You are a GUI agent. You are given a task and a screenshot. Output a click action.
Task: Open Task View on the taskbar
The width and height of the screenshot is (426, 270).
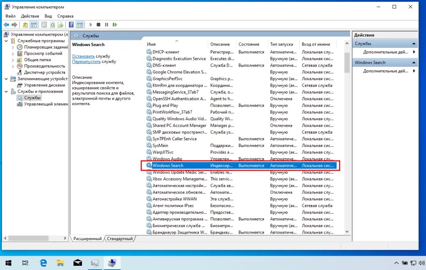pyautogui.click(x=25, y=263)
